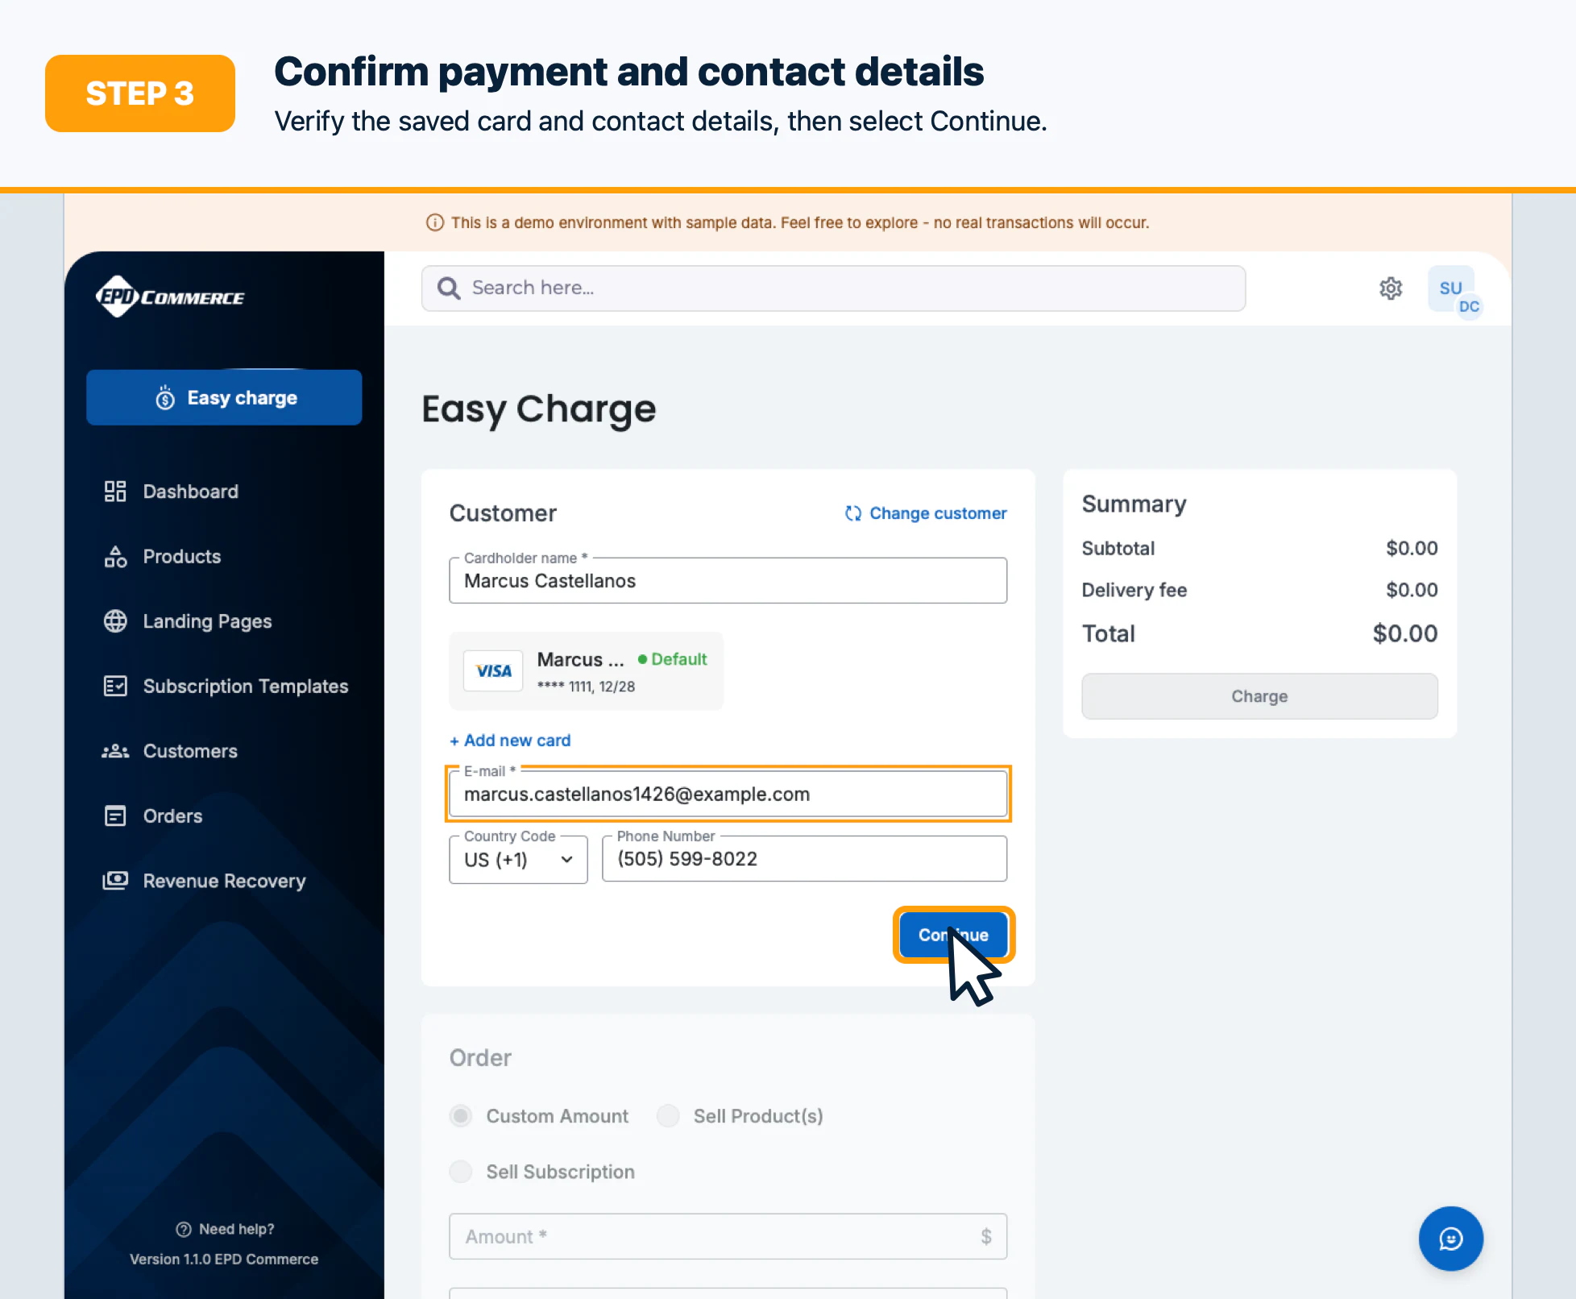The height and width of the screenshot is (1299, 1576).
Task: Click the Amount input field
Action: [x=728, y=1237]
